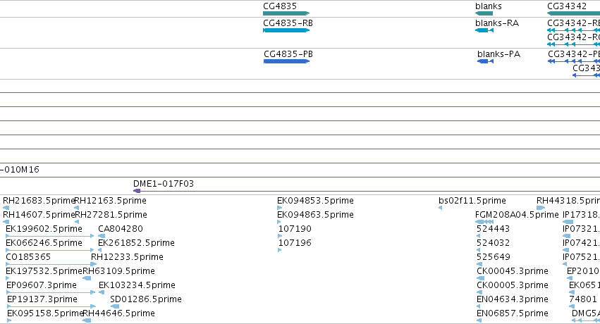Click the DME1-017F03 clone arrow marker
The width and height of the screenshot is (600, 324).
pos(137,191)
